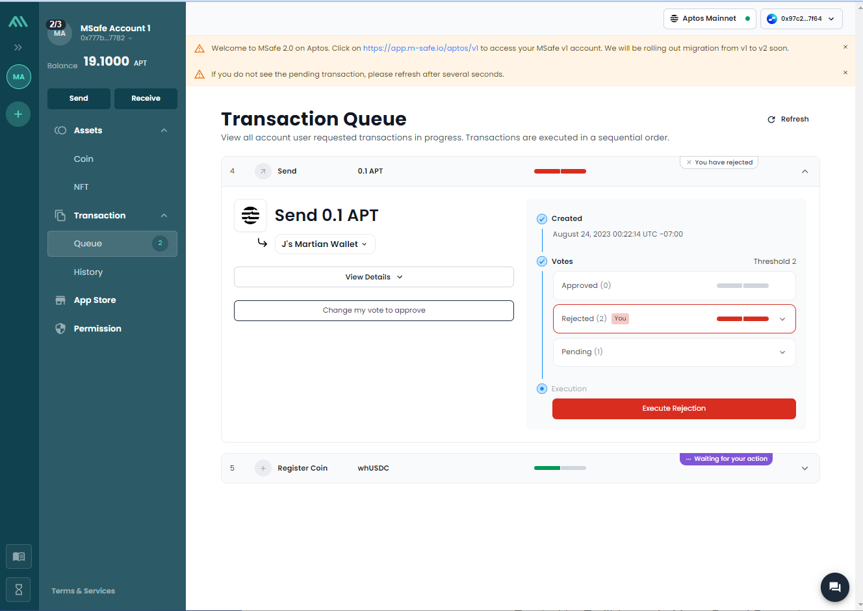
Task: Close the pending transaction refresh notice
Action: [845, 73]
